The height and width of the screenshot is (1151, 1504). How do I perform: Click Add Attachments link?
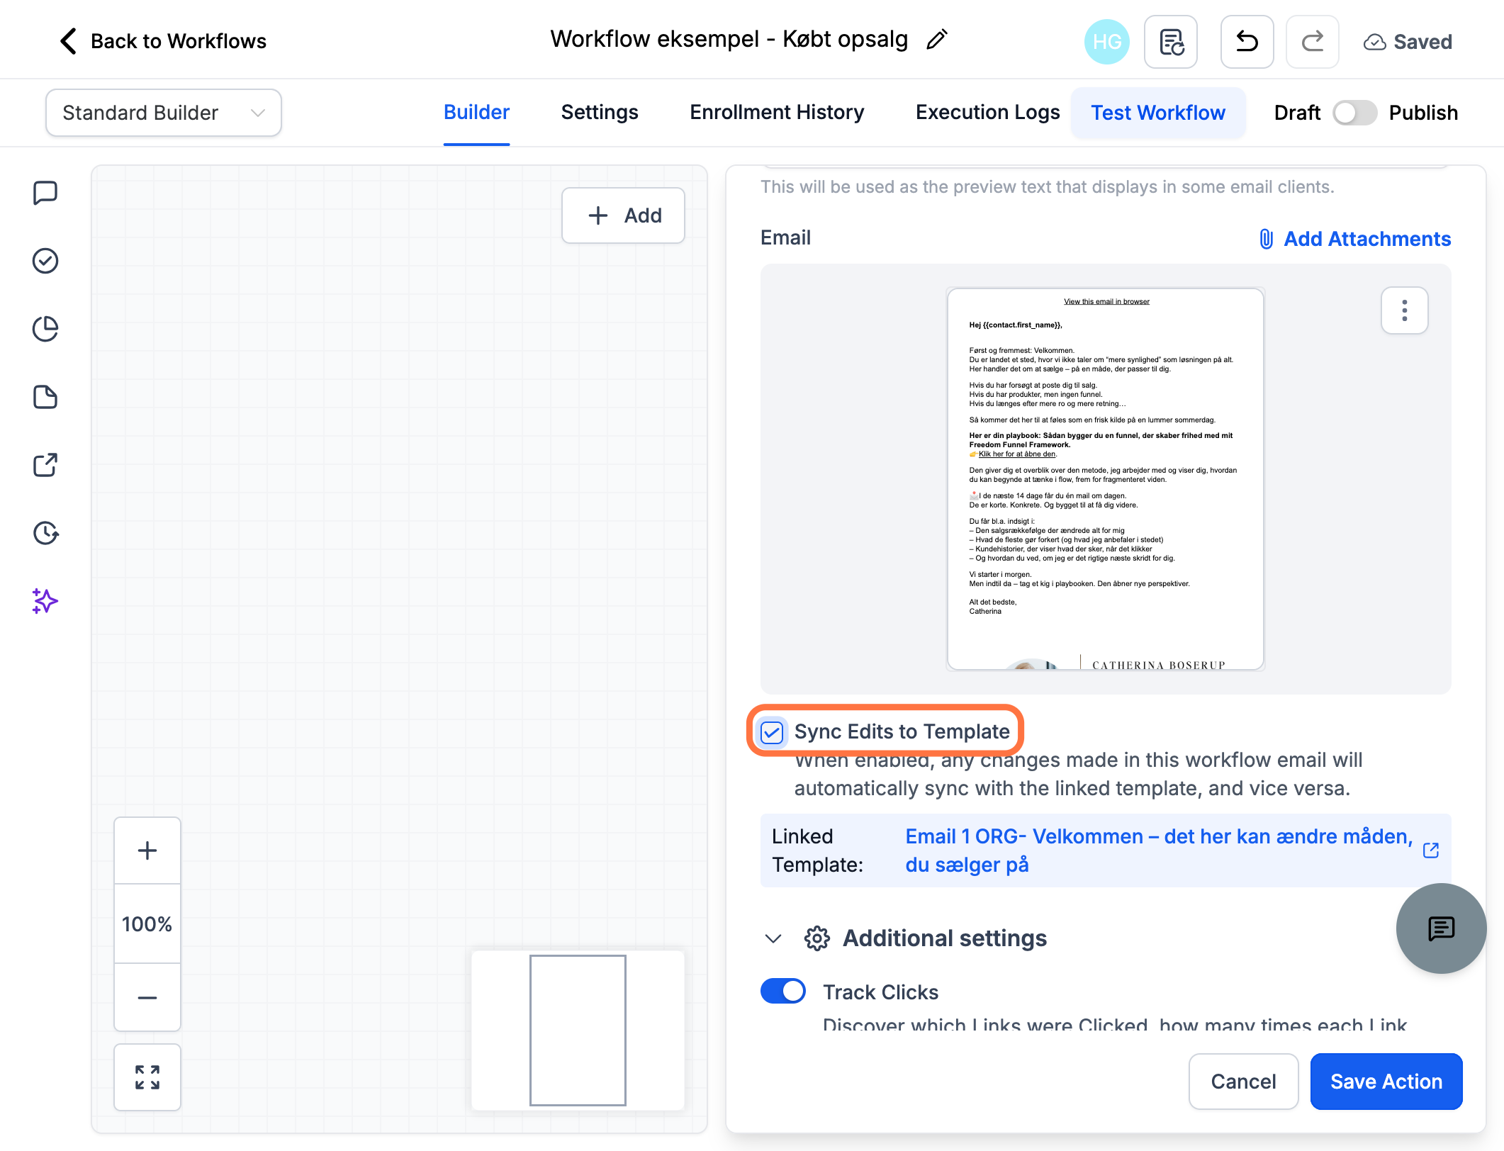1354,239
